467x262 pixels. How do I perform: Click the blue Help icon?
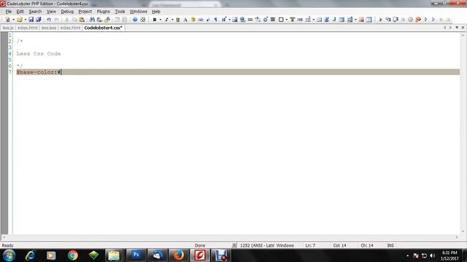(x=135, y=20)
